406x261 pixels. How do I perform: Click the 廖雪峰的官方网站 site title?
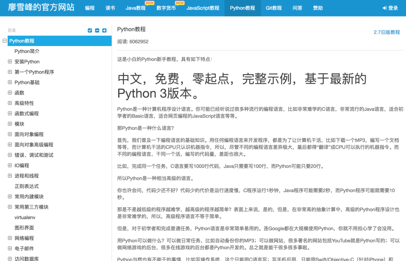41,8
